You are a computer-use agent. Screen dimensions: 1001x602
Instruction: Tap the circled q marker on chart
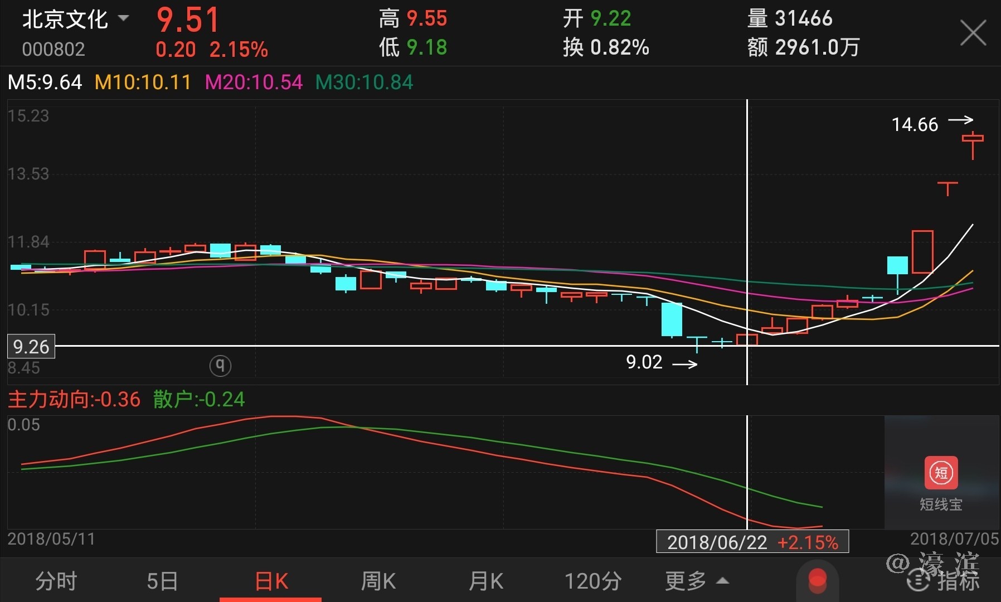[220, 366]
